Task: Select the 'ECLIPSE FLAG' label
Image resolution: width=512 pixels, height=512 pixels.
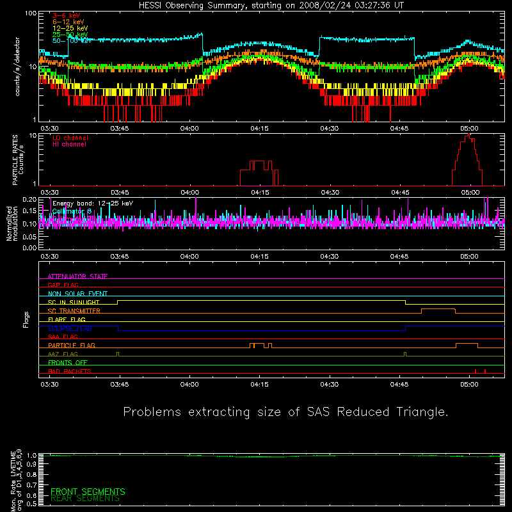Action: point(70,328)
